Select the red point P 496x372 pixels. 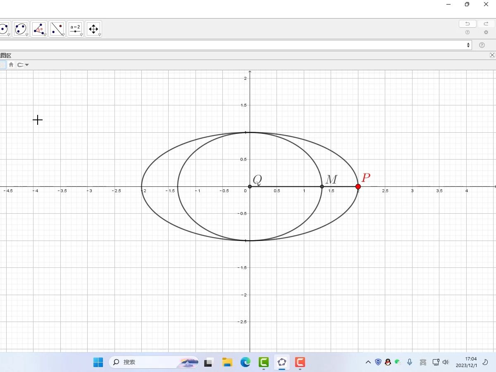coord(358,186)
